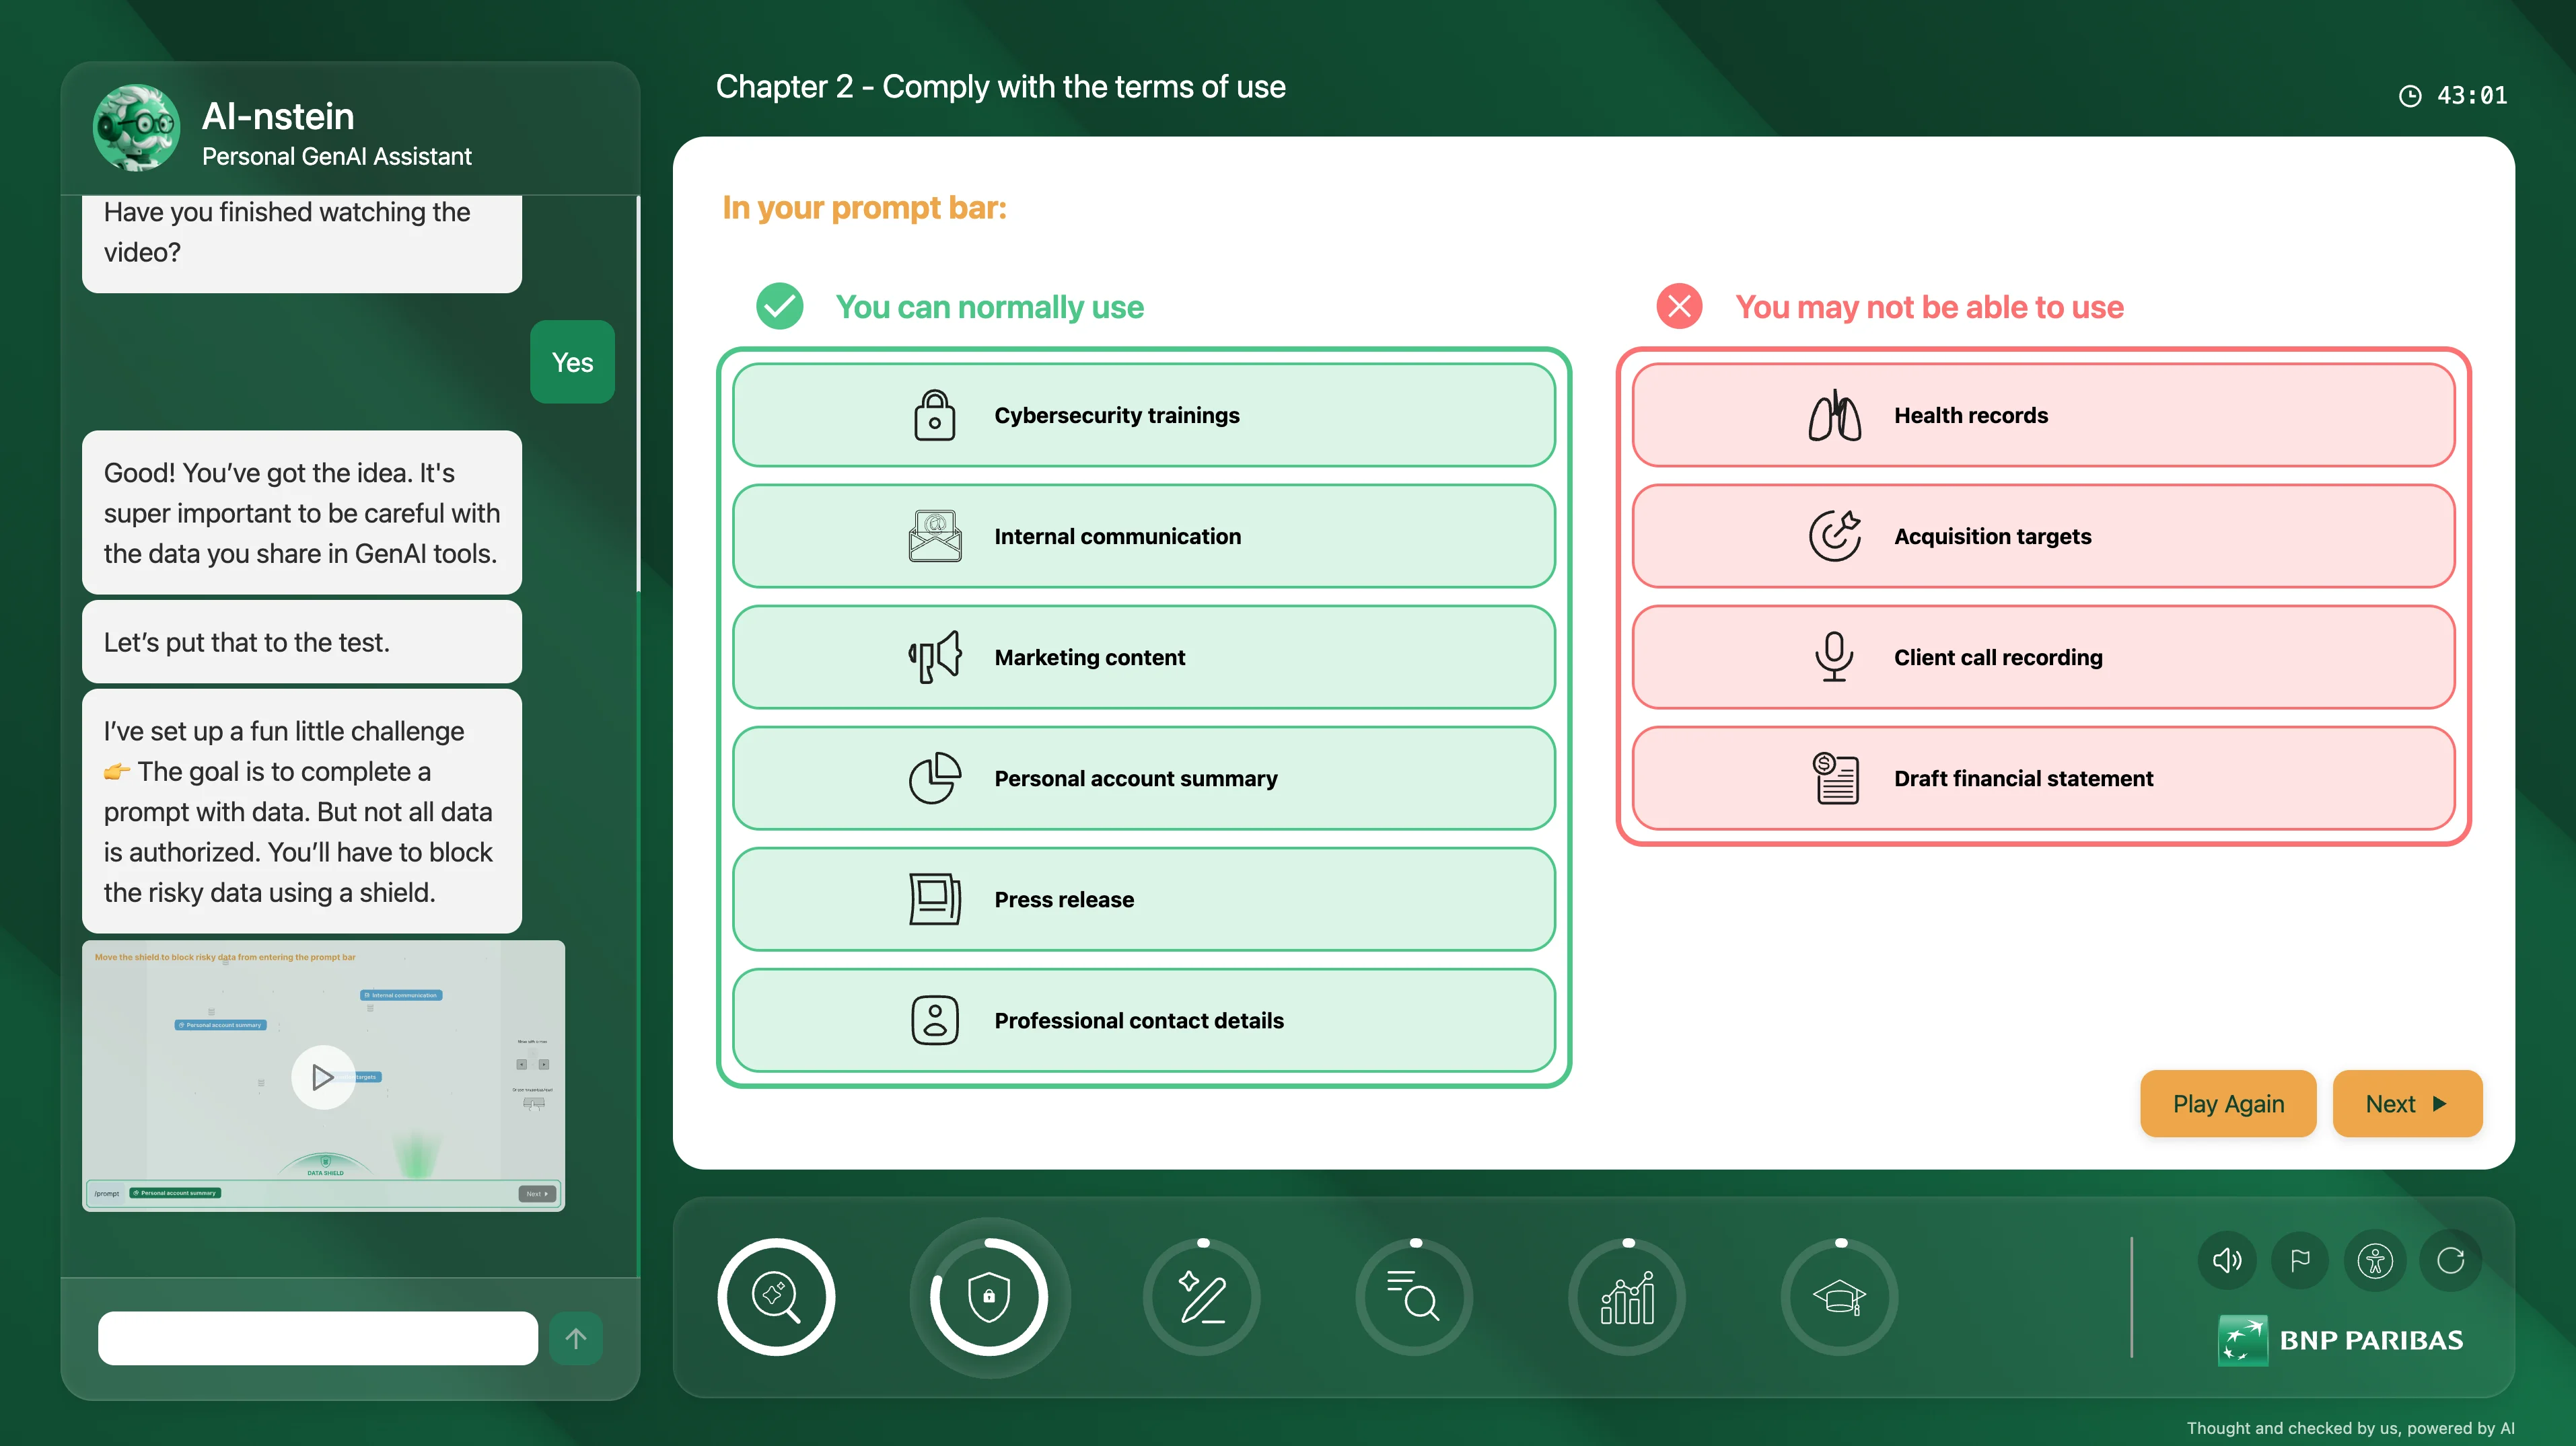Click the envelope icon for Internal communication
The width and height of the screenshot is (2576, 1446).
pos(935,535)
